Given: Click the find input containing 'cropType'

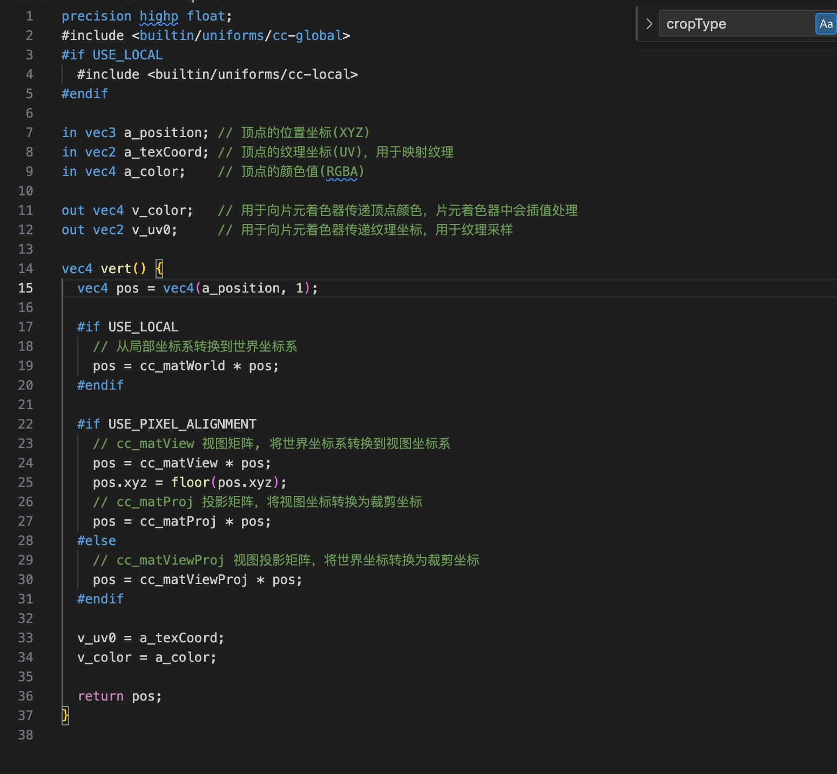Looking at the screenshot, I should tap(734, 24).
